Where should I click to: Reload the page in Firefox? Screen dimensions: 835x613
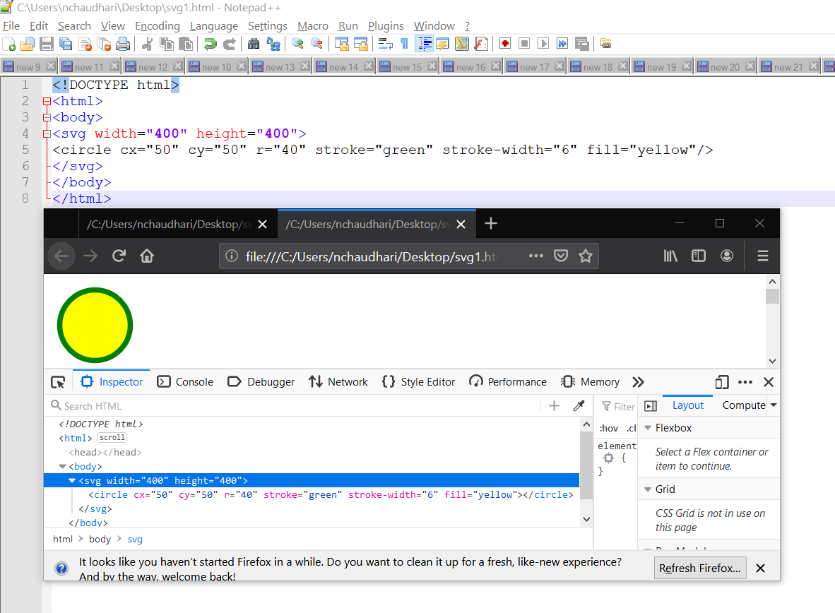(x=119, y=256)
